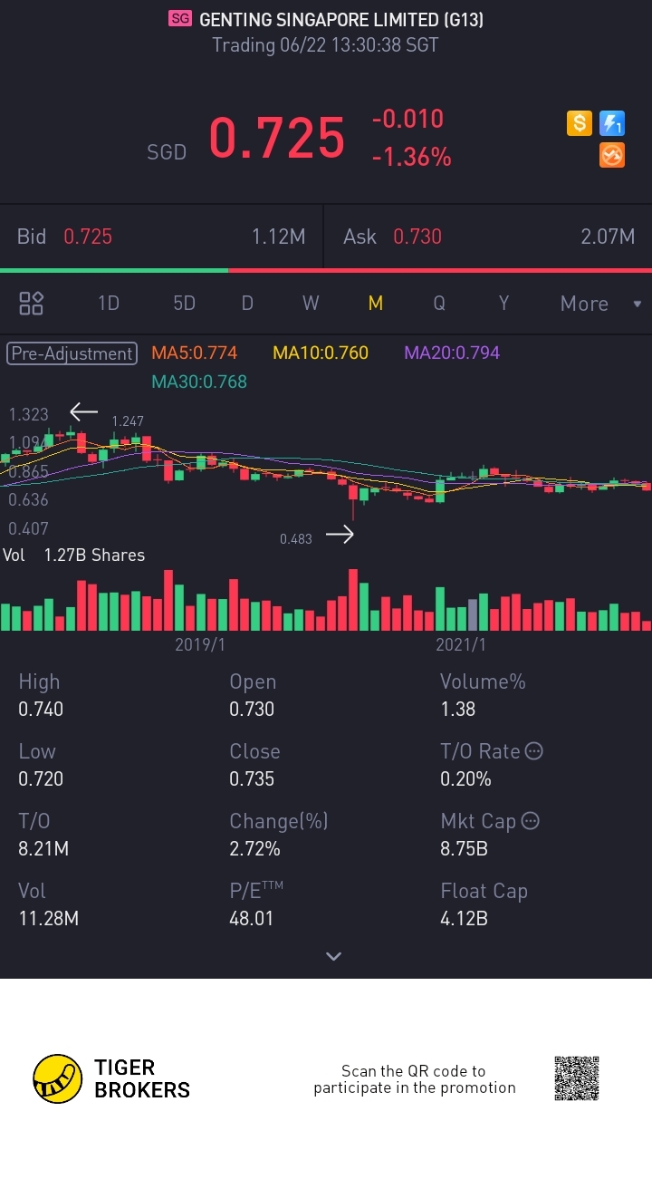Tap the Close 0.735 value

pyautogui.click(x=252, y=778)
